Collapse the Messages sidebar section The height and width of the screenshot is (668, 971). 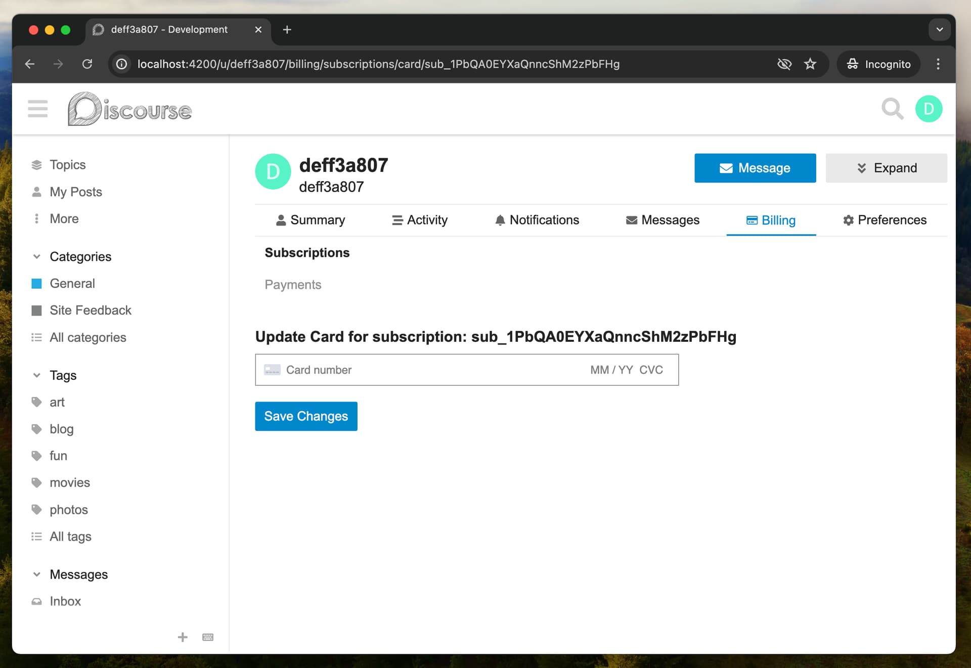[x=37, y=574]
